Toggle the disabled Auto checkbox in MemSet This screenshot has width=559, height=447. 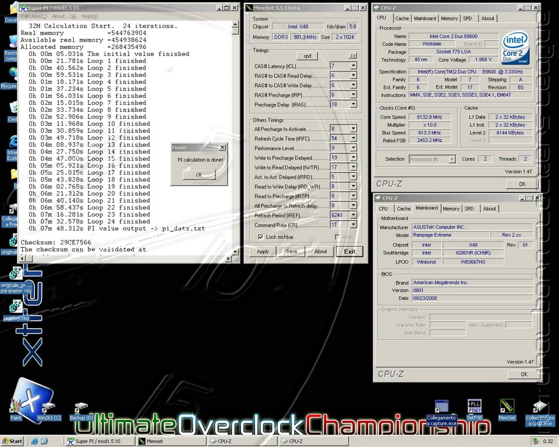338,237
